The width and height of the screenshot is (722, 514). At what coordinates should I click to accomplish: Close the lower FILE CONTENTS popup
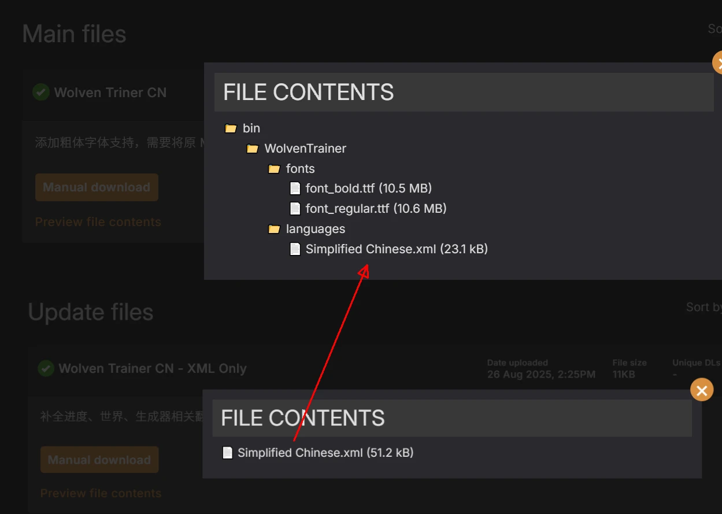[x=702, y=389]
